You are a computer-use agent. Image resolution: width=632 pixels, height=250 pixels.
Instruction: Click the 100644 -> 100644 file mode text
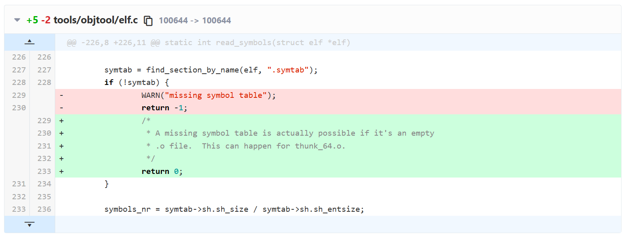pos(195,21)
